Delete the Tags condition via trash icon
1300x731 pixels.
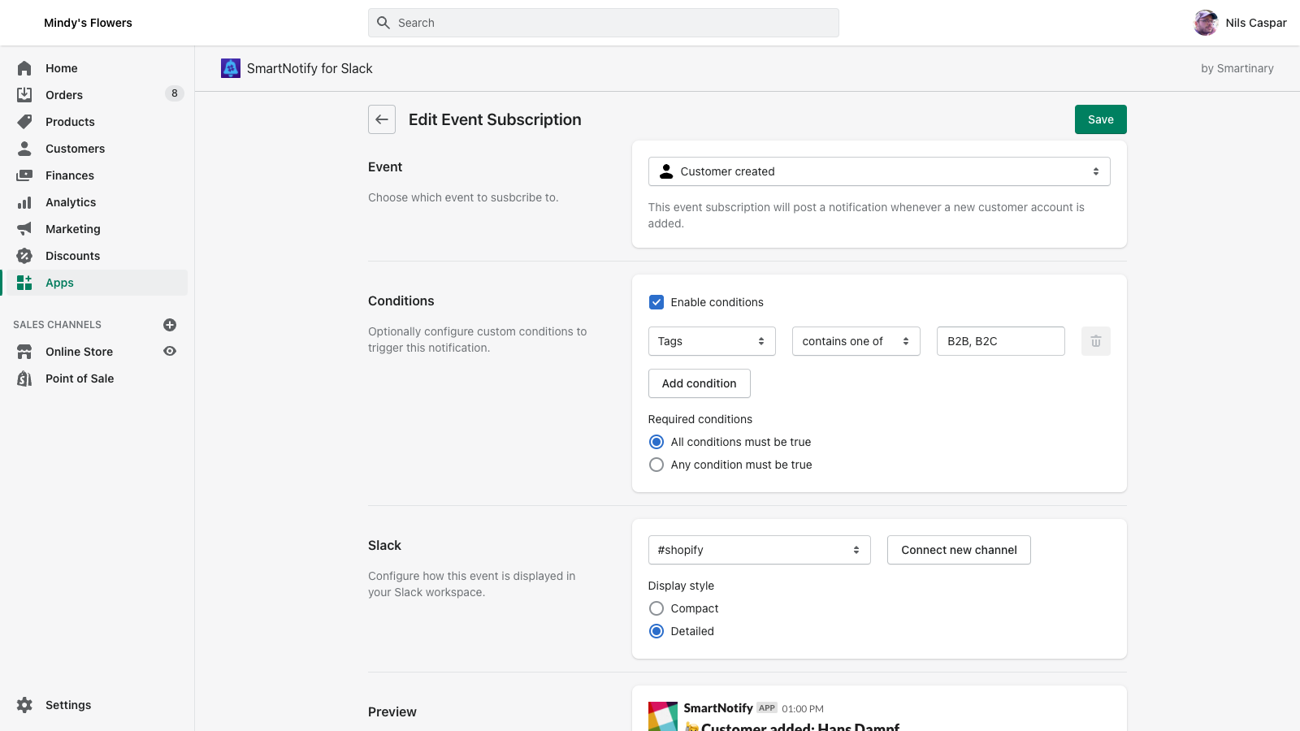click(1096, 341)
